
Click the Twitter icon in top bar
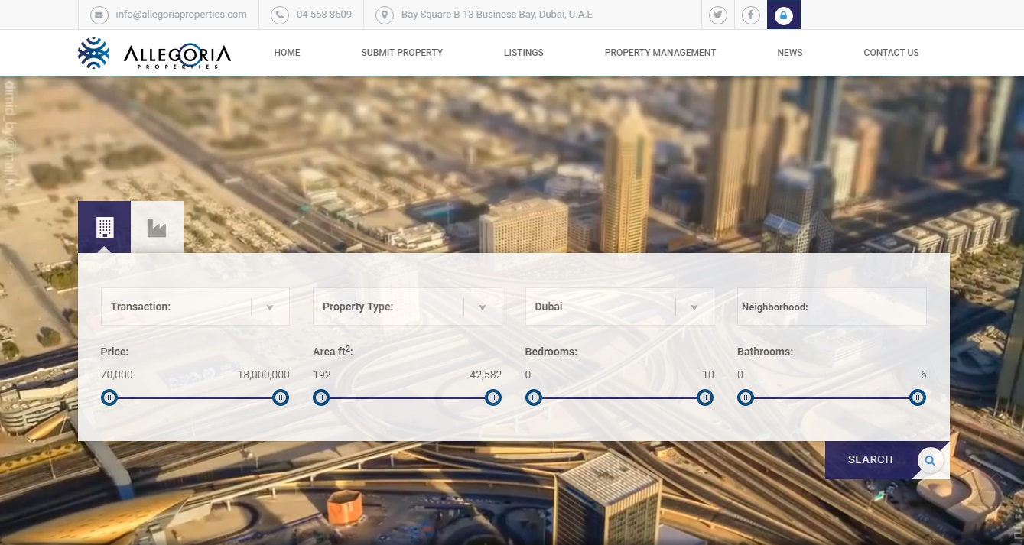click(717, 15)
